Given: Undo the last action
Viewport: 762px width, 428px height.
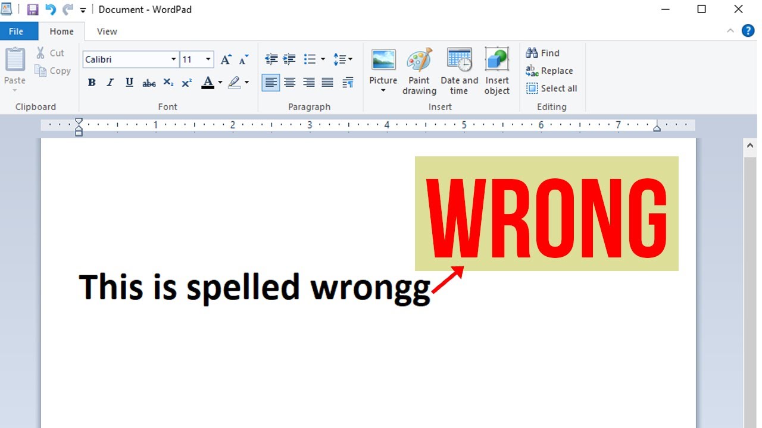Looking at the screenshot, I should tap(51, 10).
